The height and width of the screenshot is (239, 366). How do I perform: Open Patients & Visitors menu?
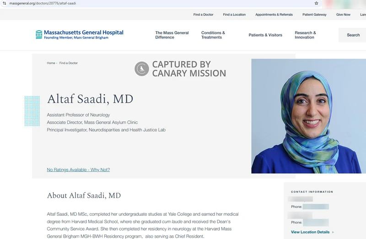(x=265, y=35)
